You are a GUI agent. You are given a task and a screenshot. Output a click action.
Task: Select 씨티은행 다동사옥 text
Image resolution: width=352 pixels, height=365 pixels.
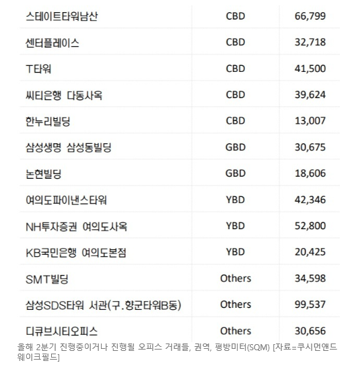pos(64,95)
